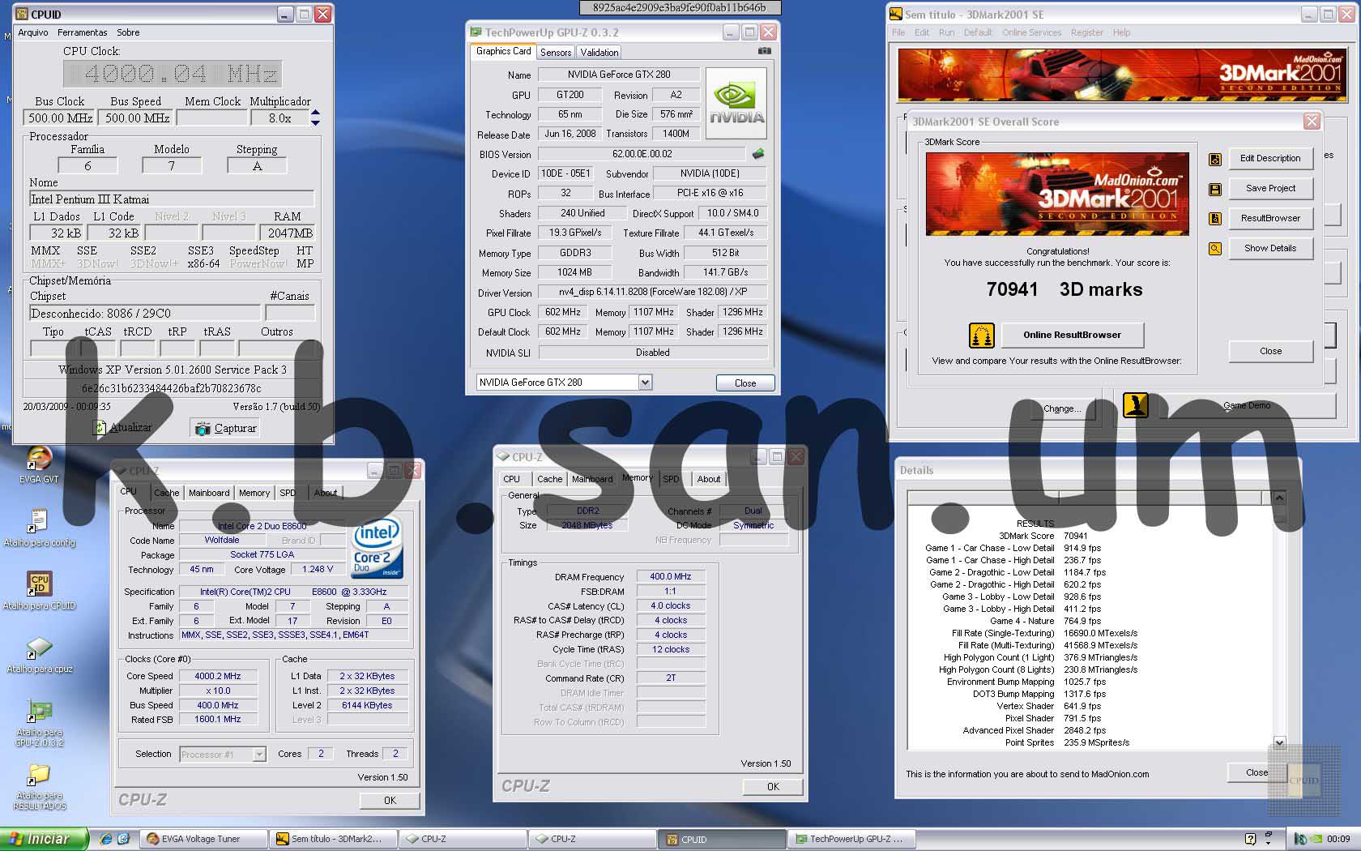Select the Atalho para config desktop icon

click(39, 528)
